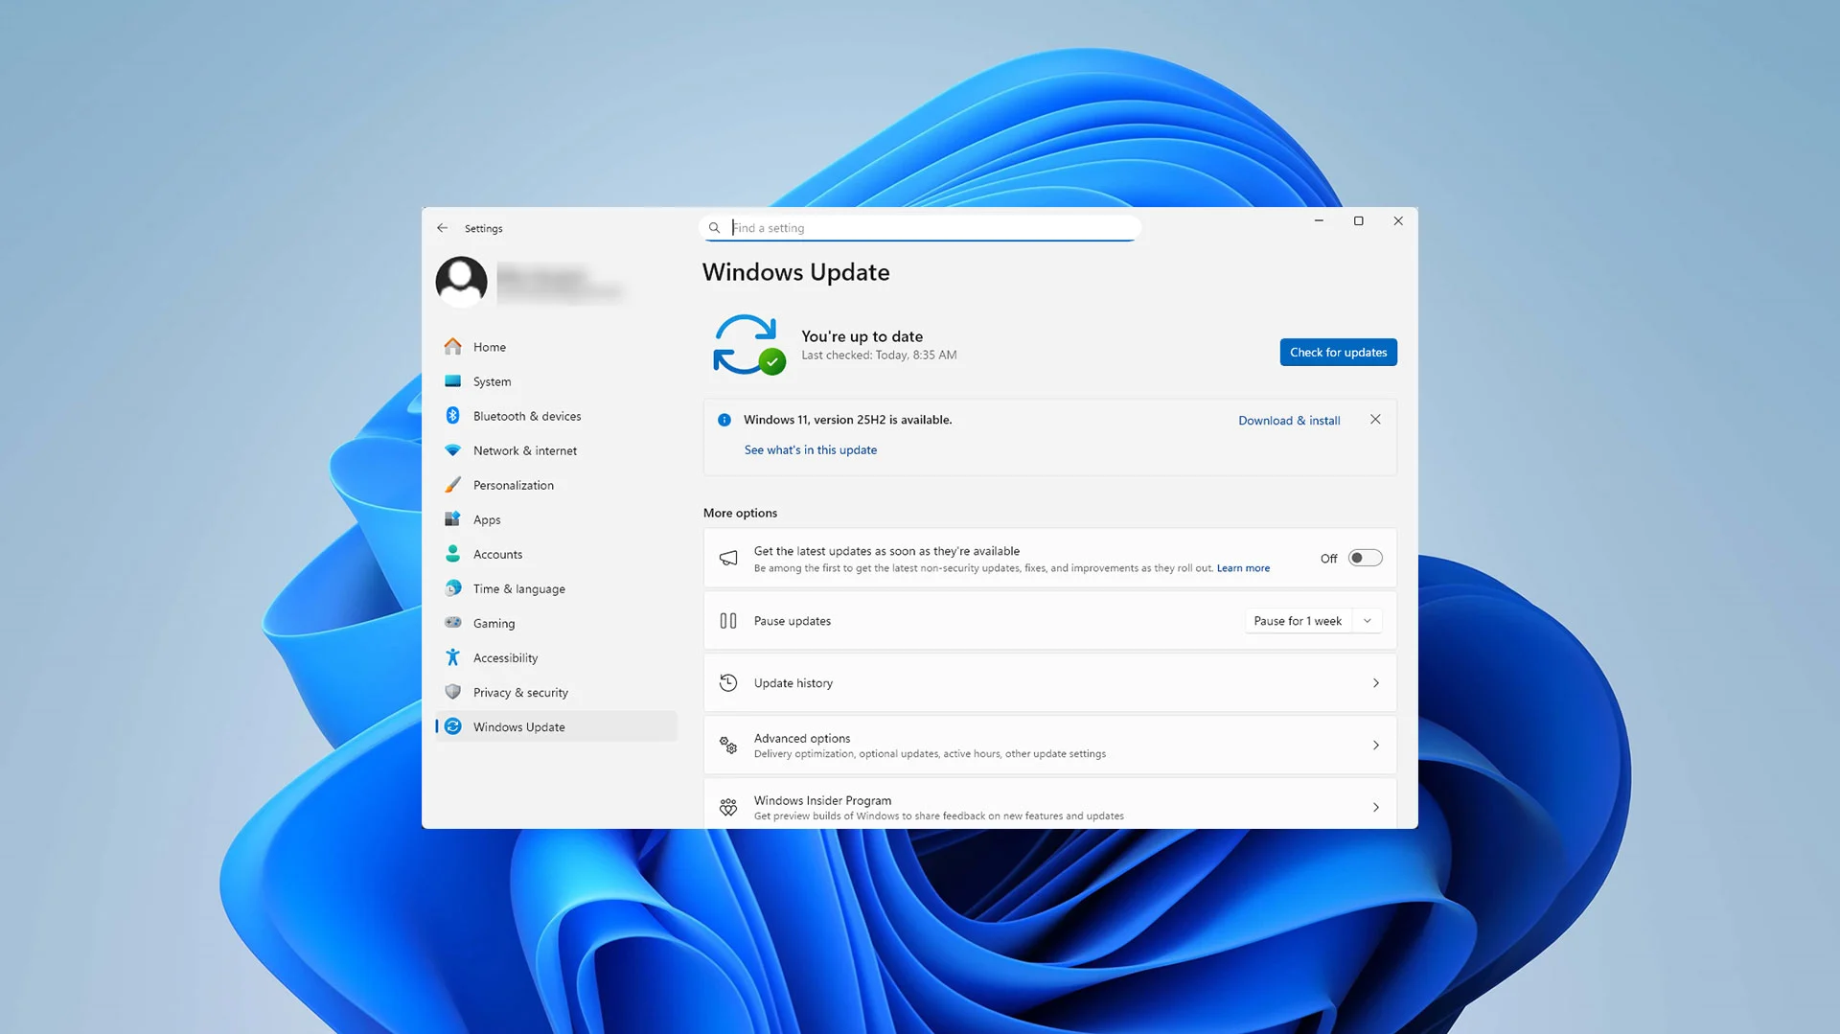
Task: Click the pause icon beside Pause updates
Action: coord(728,621)
